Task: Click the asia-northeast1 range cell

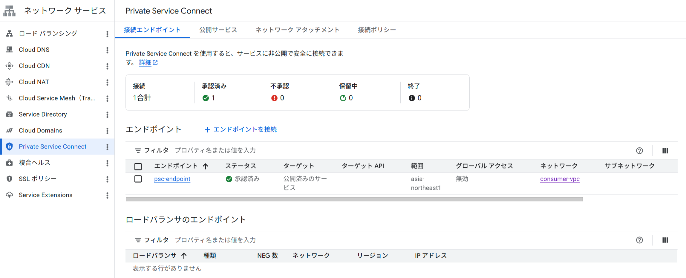Action: [426, 183]
